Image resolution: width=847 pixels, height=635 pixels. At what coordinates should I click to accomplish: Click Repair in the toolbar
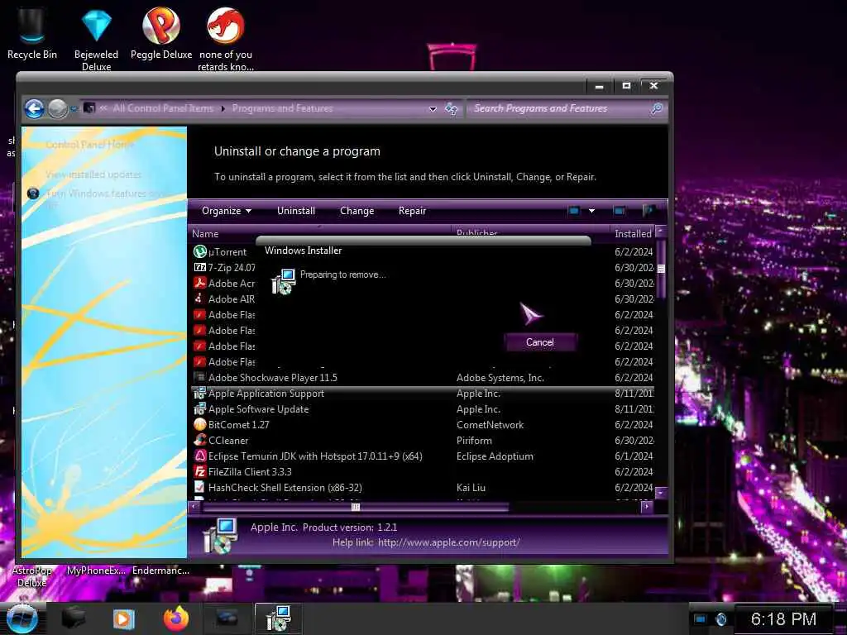coord(412,211)
